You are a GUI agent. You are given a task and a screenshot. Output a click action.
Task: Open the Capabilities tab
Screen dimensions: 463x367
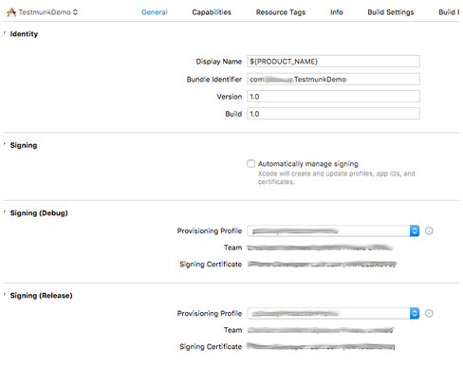point(212,12)
